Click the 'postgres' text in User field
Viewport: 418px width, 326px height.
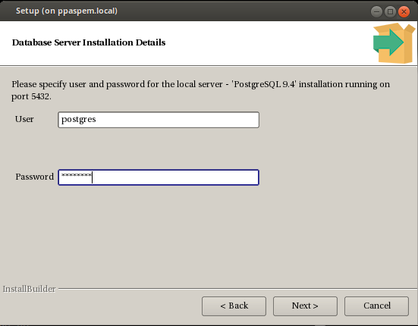pos(79,119)
